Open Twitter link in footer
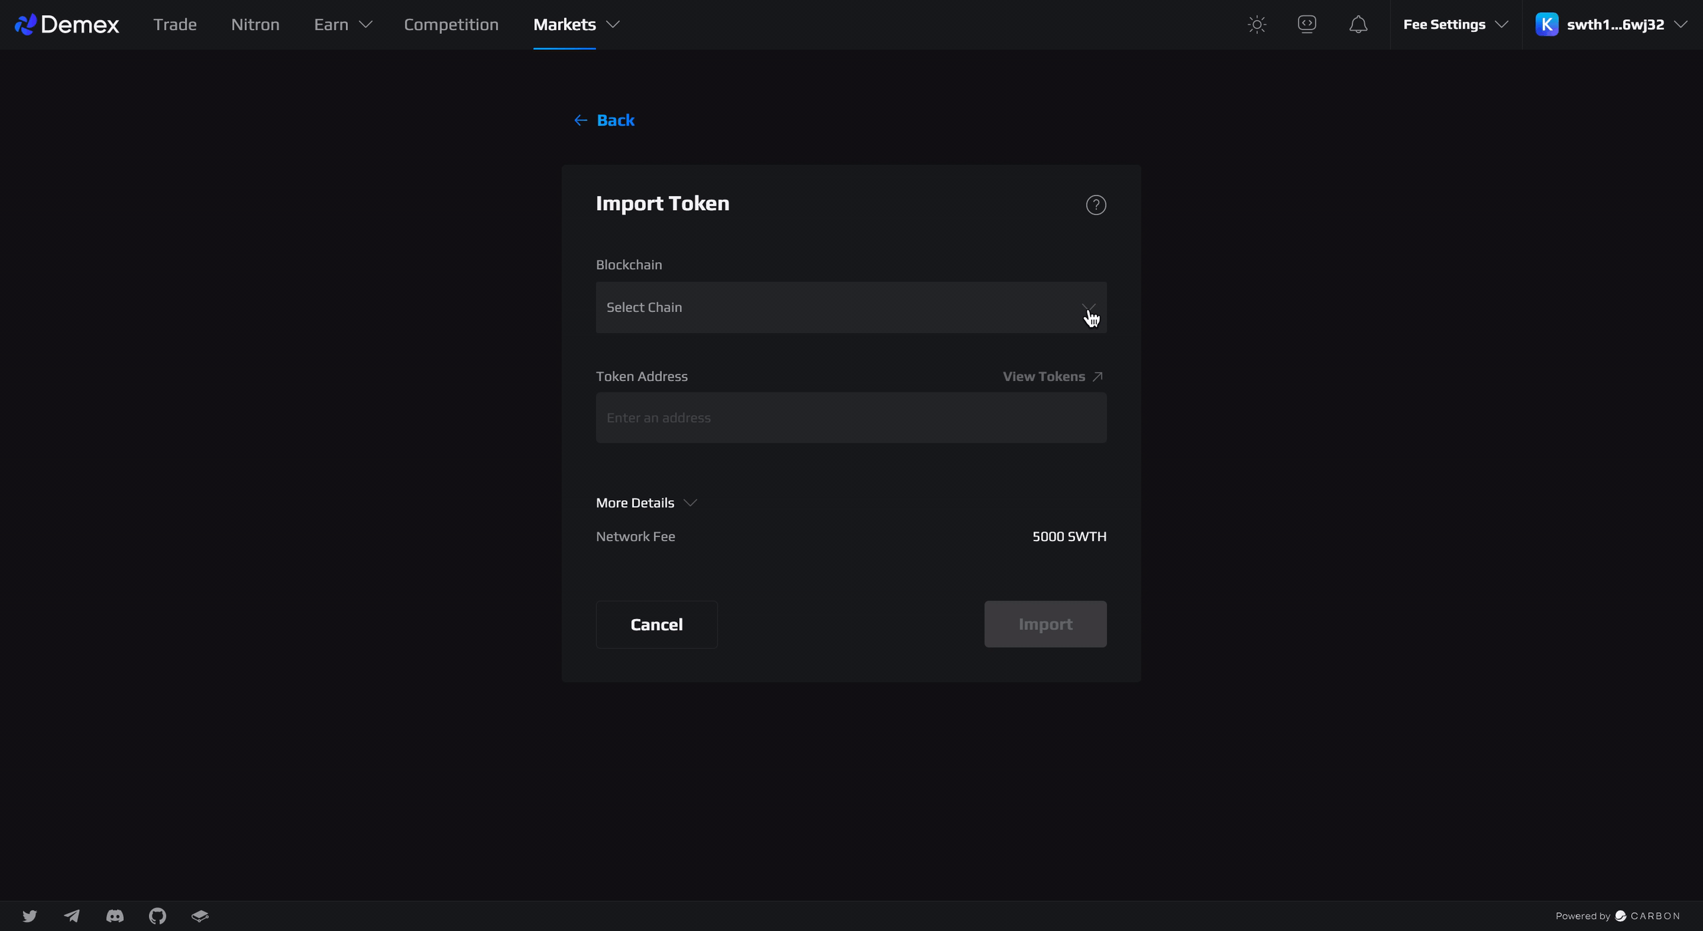 [29, 916]
